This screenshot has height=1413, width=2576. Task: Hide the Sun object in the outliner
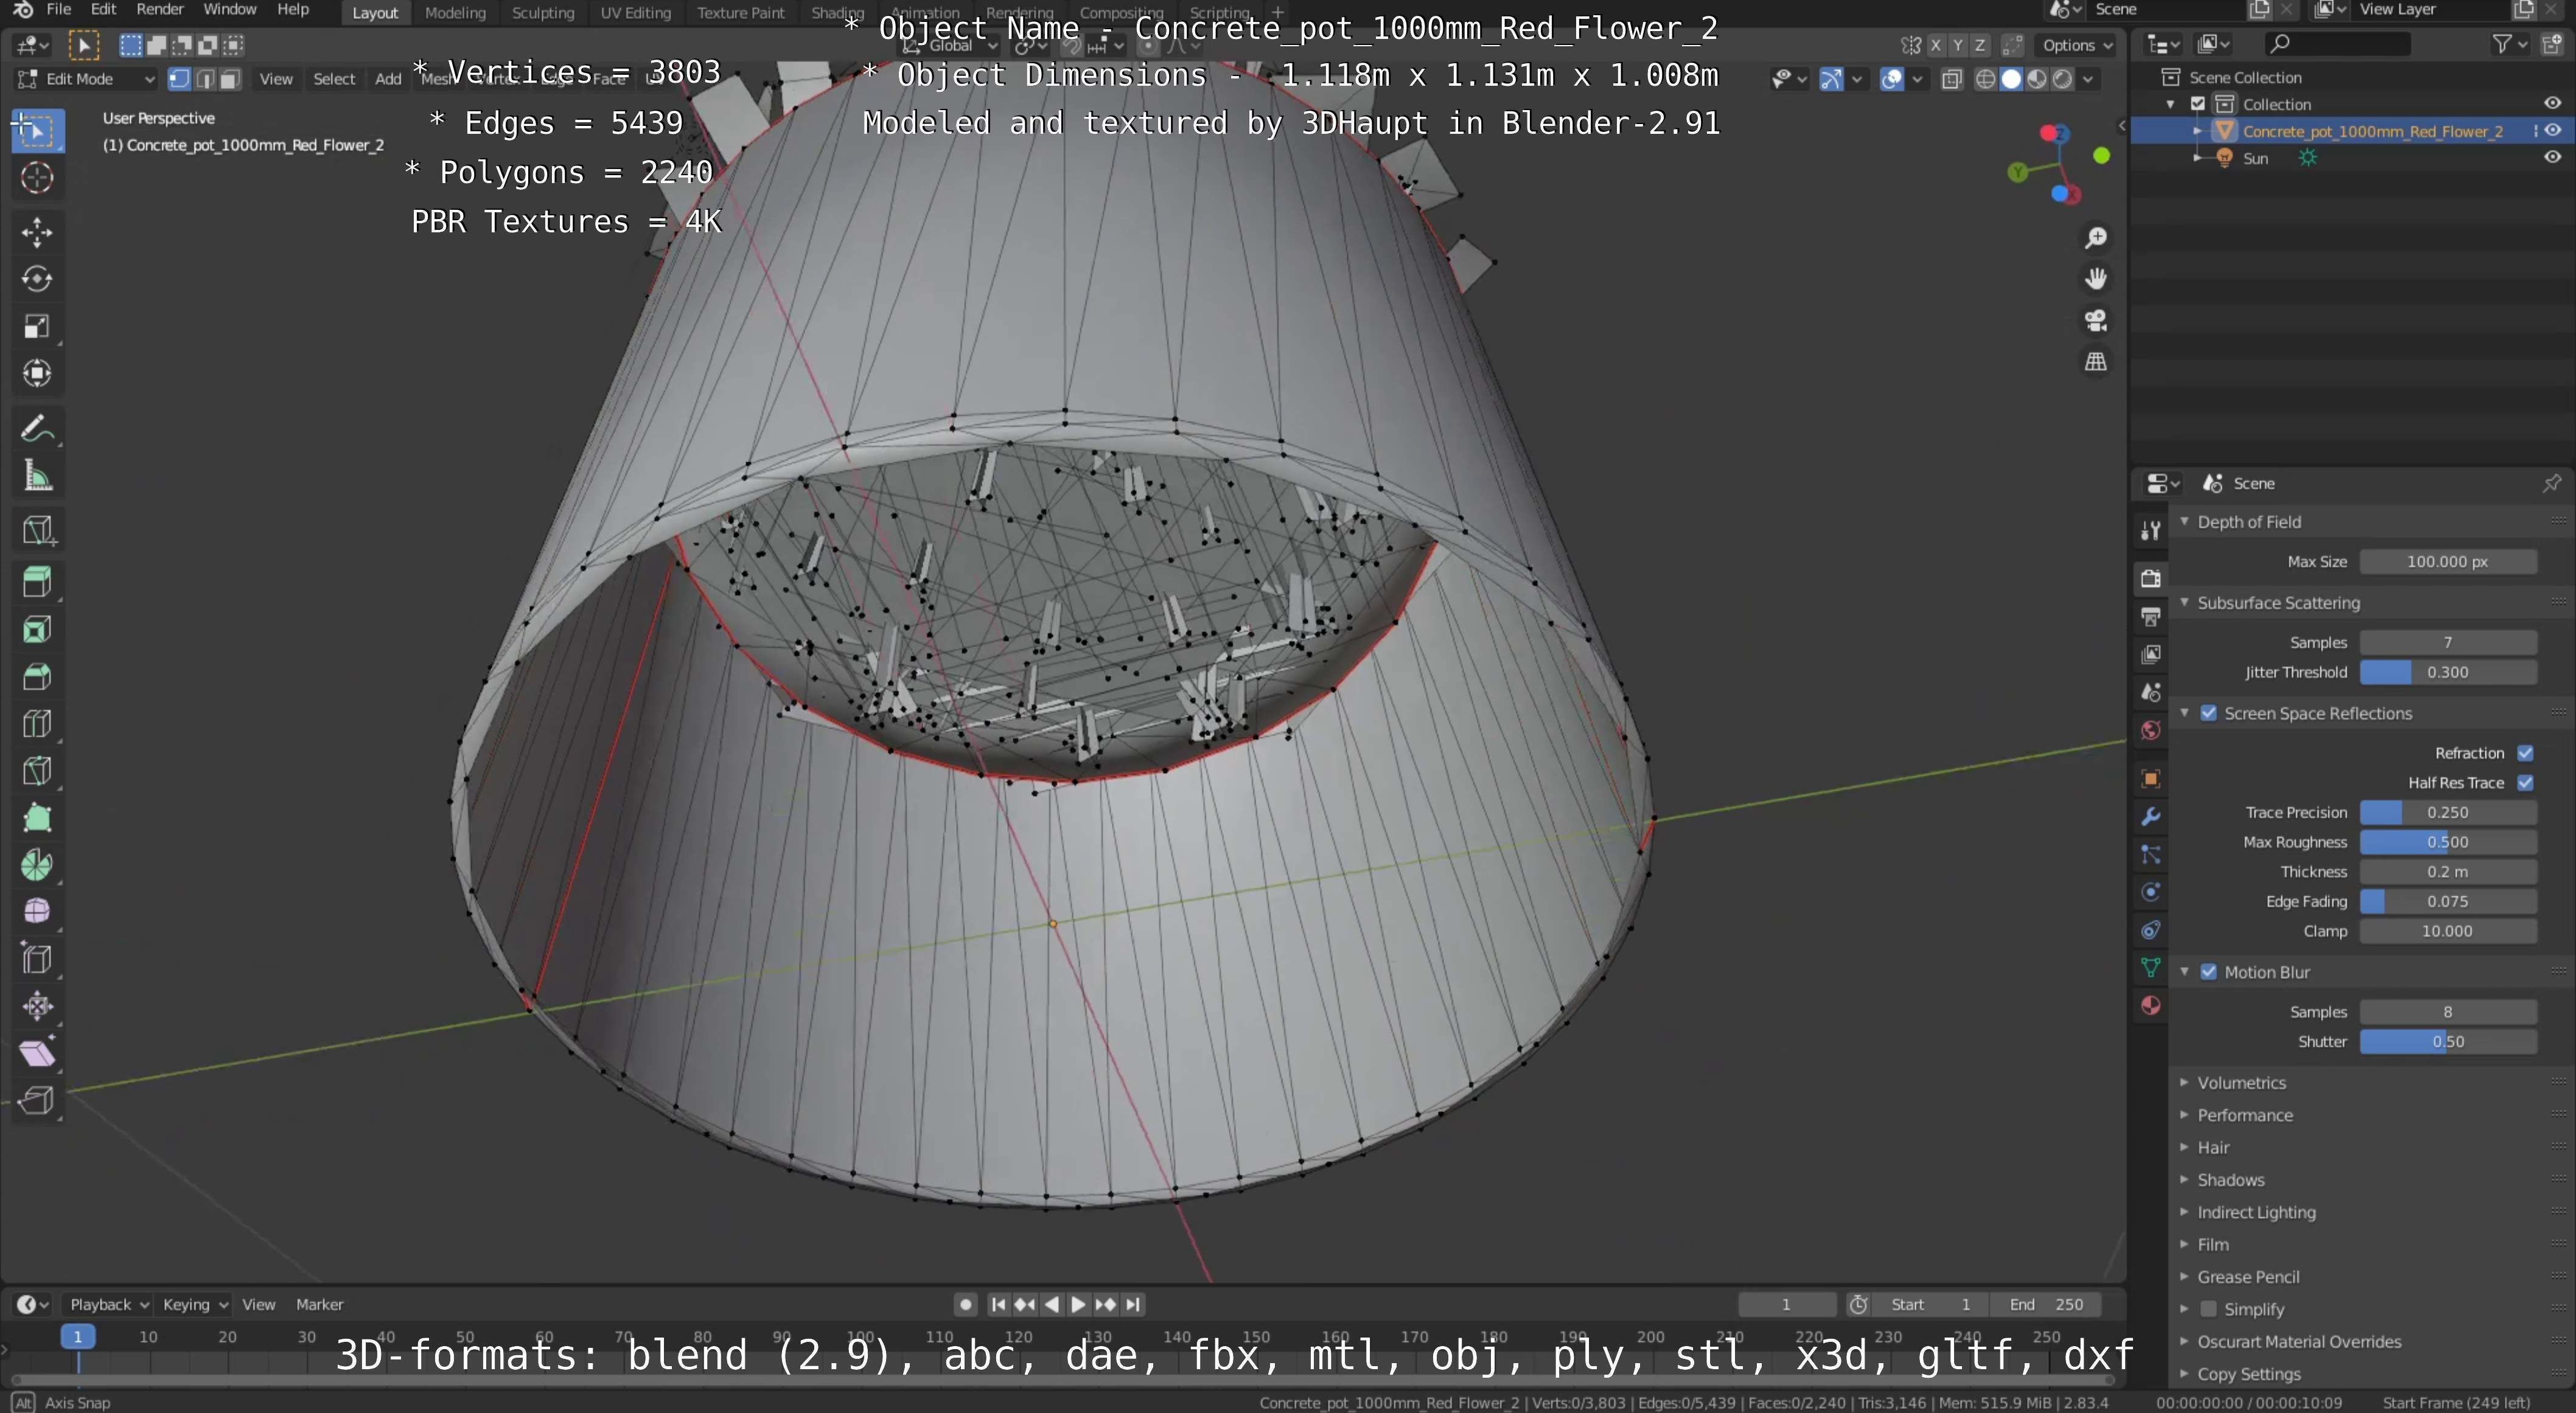(x=2552, y=158)
